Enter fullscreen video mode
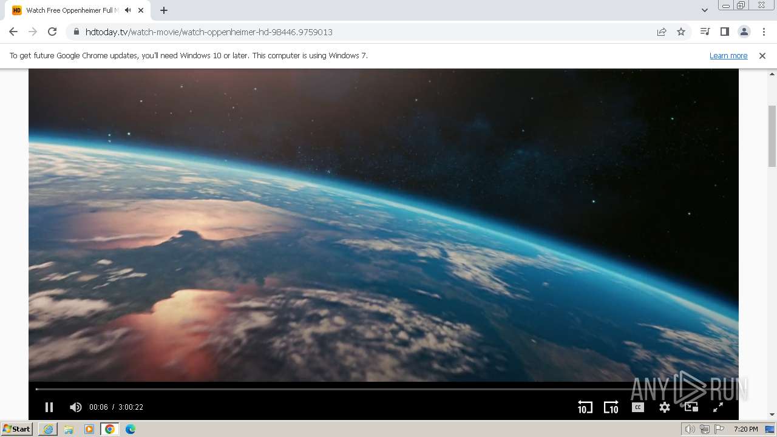The width and height of the screenshot is (777, 437). pos(718,407)
